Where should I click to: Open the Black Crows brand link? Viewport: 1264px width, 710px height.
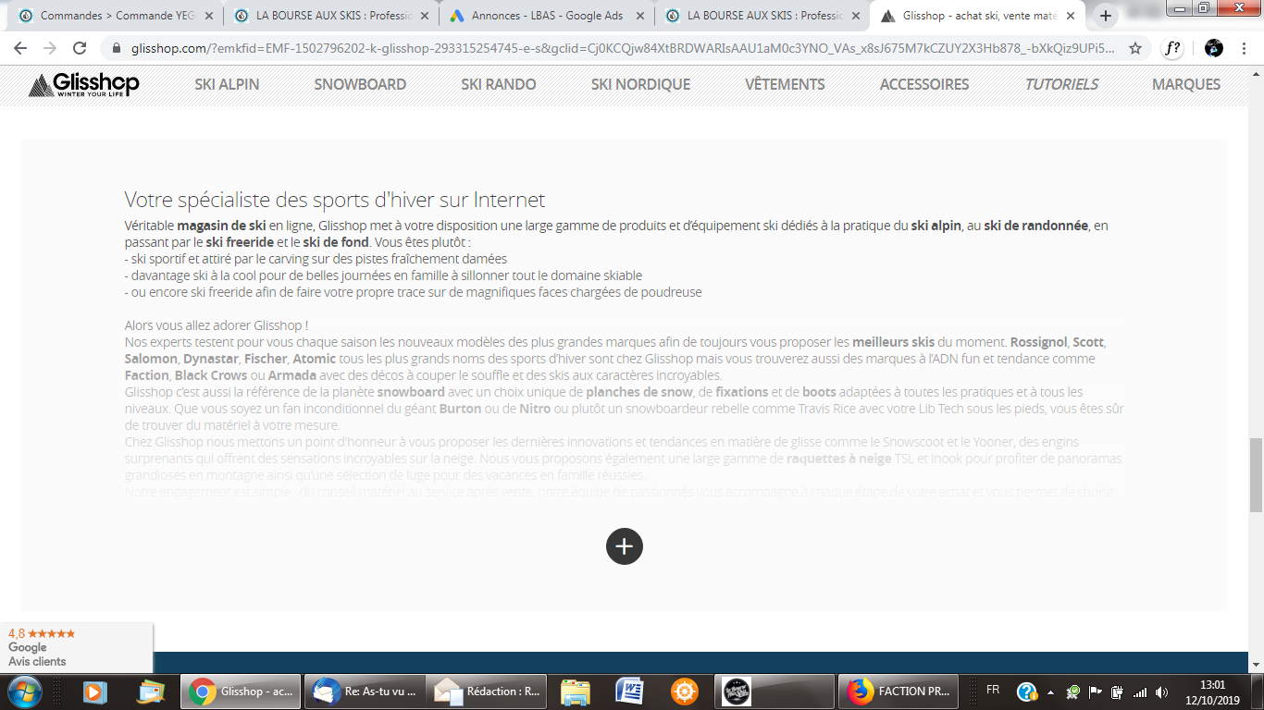pos(211,375)
